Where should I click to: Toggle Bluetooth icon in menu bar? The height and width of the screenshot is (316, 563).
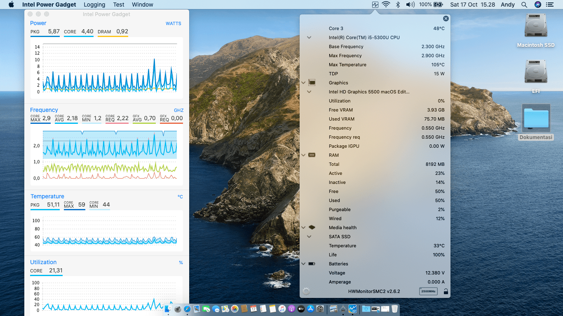point(398,5)
